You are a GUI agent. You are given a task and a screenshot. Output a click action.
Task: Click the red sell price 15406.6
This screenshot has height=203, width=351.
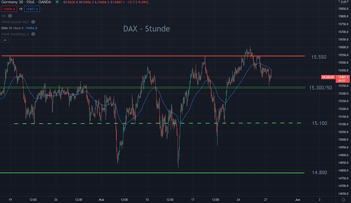coord(9,9)
